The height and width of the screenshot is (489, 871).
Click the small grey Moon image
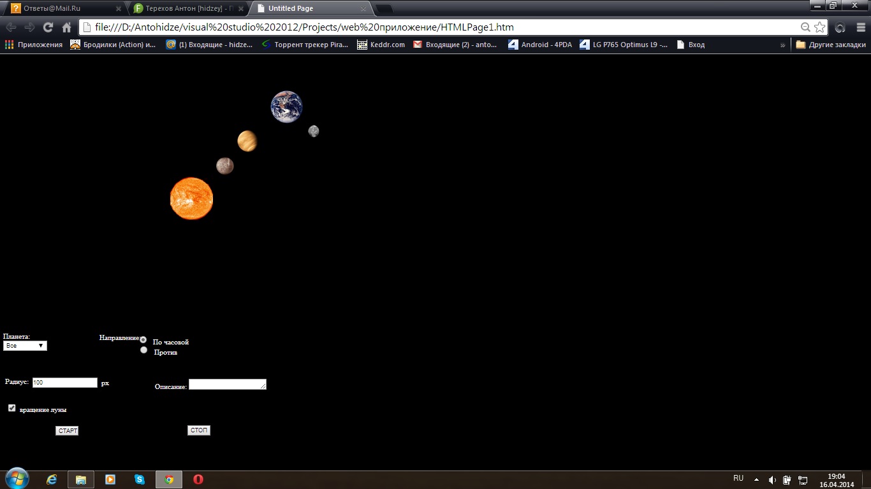point(314,131)
